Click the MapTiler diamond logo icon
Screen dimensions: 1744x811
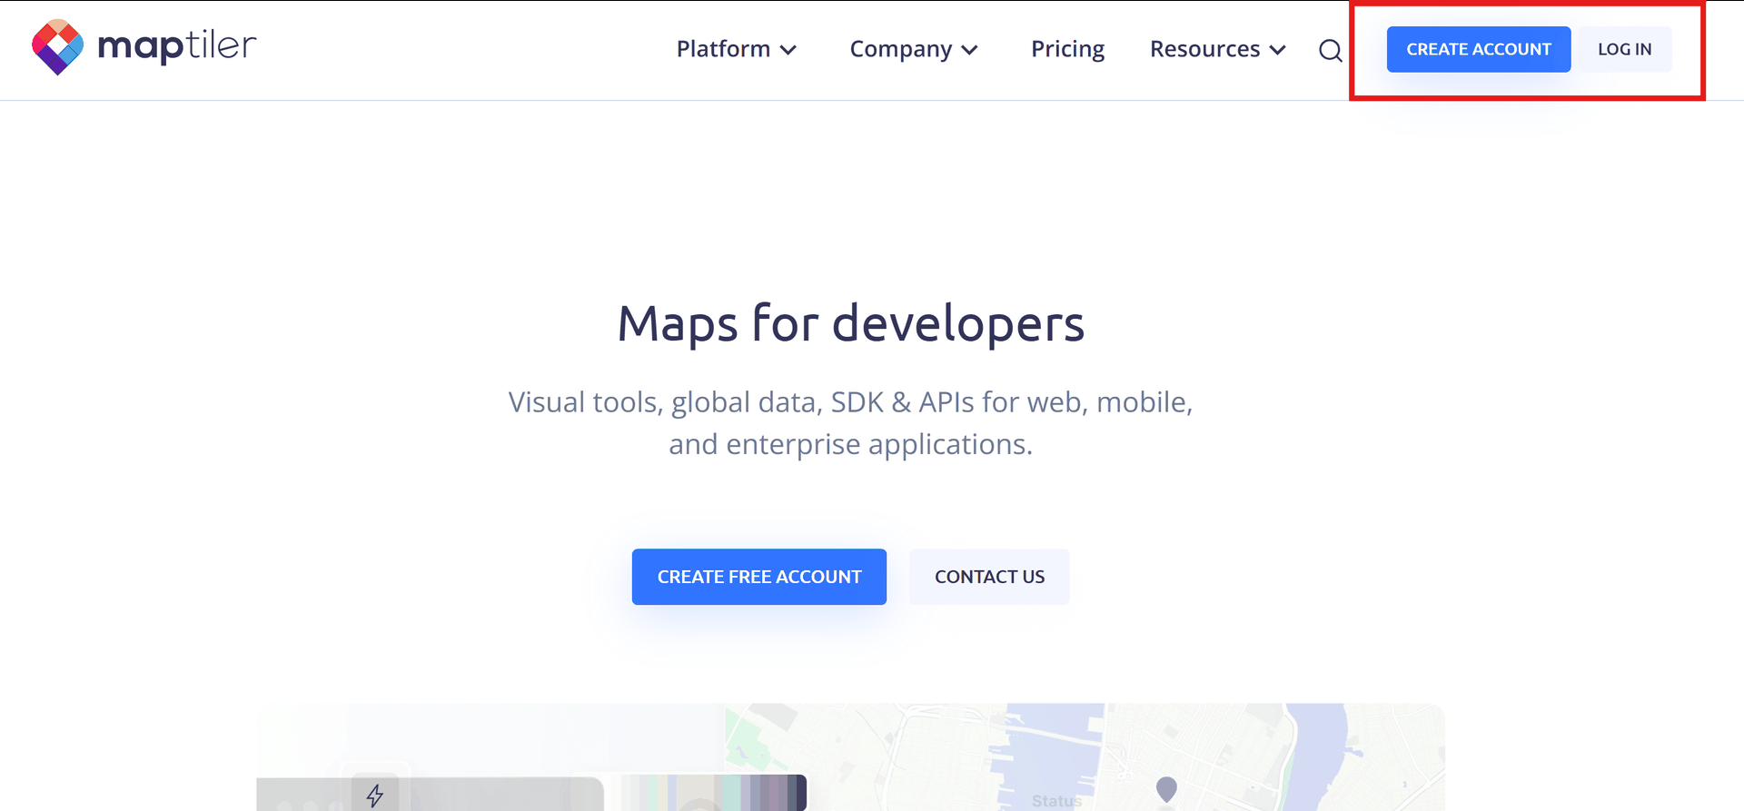click(x=57, y=47)
